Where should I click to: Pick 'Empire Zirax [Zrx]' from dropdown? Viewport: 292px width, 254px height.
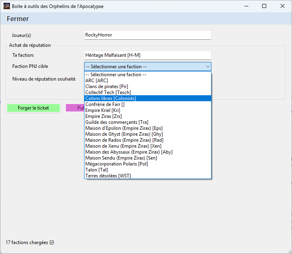tap(104, 116)
